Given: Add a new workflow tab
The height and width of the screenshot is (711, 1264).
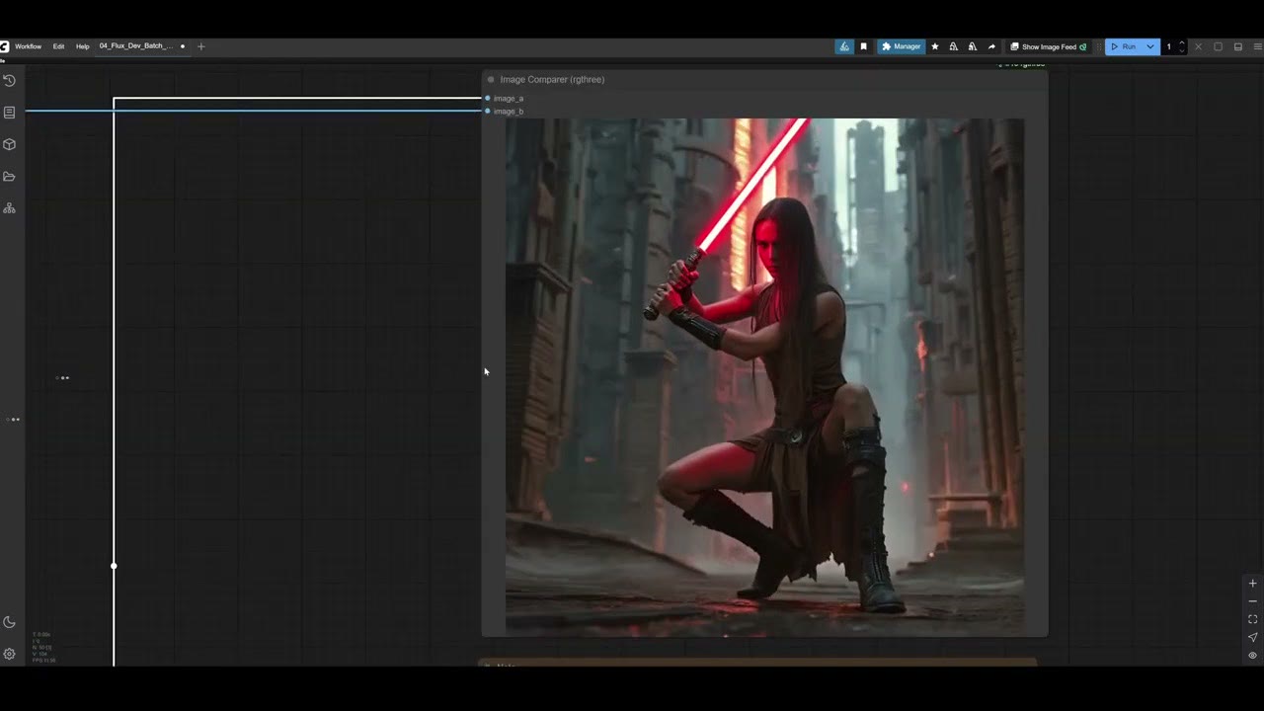Looking at the screenshot, I should tap(201, 46).
